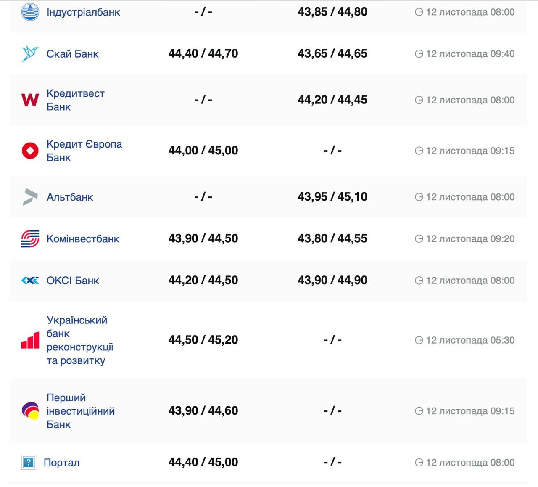
Task: Open the ОКСІ Банк link
Action: [x=73, y=281]
